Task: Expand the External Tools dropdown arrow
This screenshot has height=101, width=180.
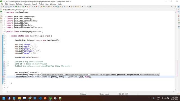Action: tap(30, 7)
